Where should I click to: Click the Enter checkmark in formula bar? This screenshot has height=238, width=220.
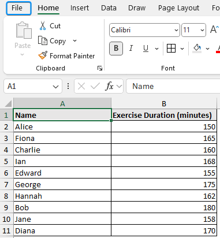pos(95,86)
